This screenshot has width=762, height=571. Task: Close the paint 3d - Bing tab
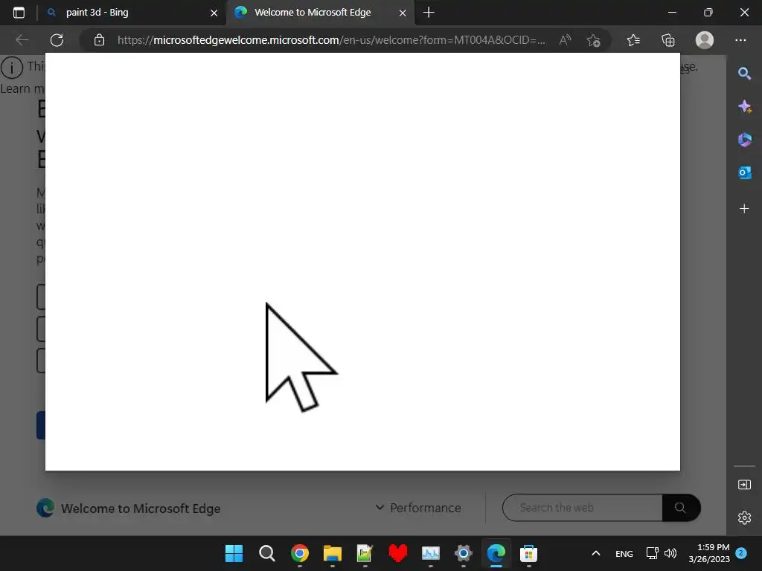[214, 13]
